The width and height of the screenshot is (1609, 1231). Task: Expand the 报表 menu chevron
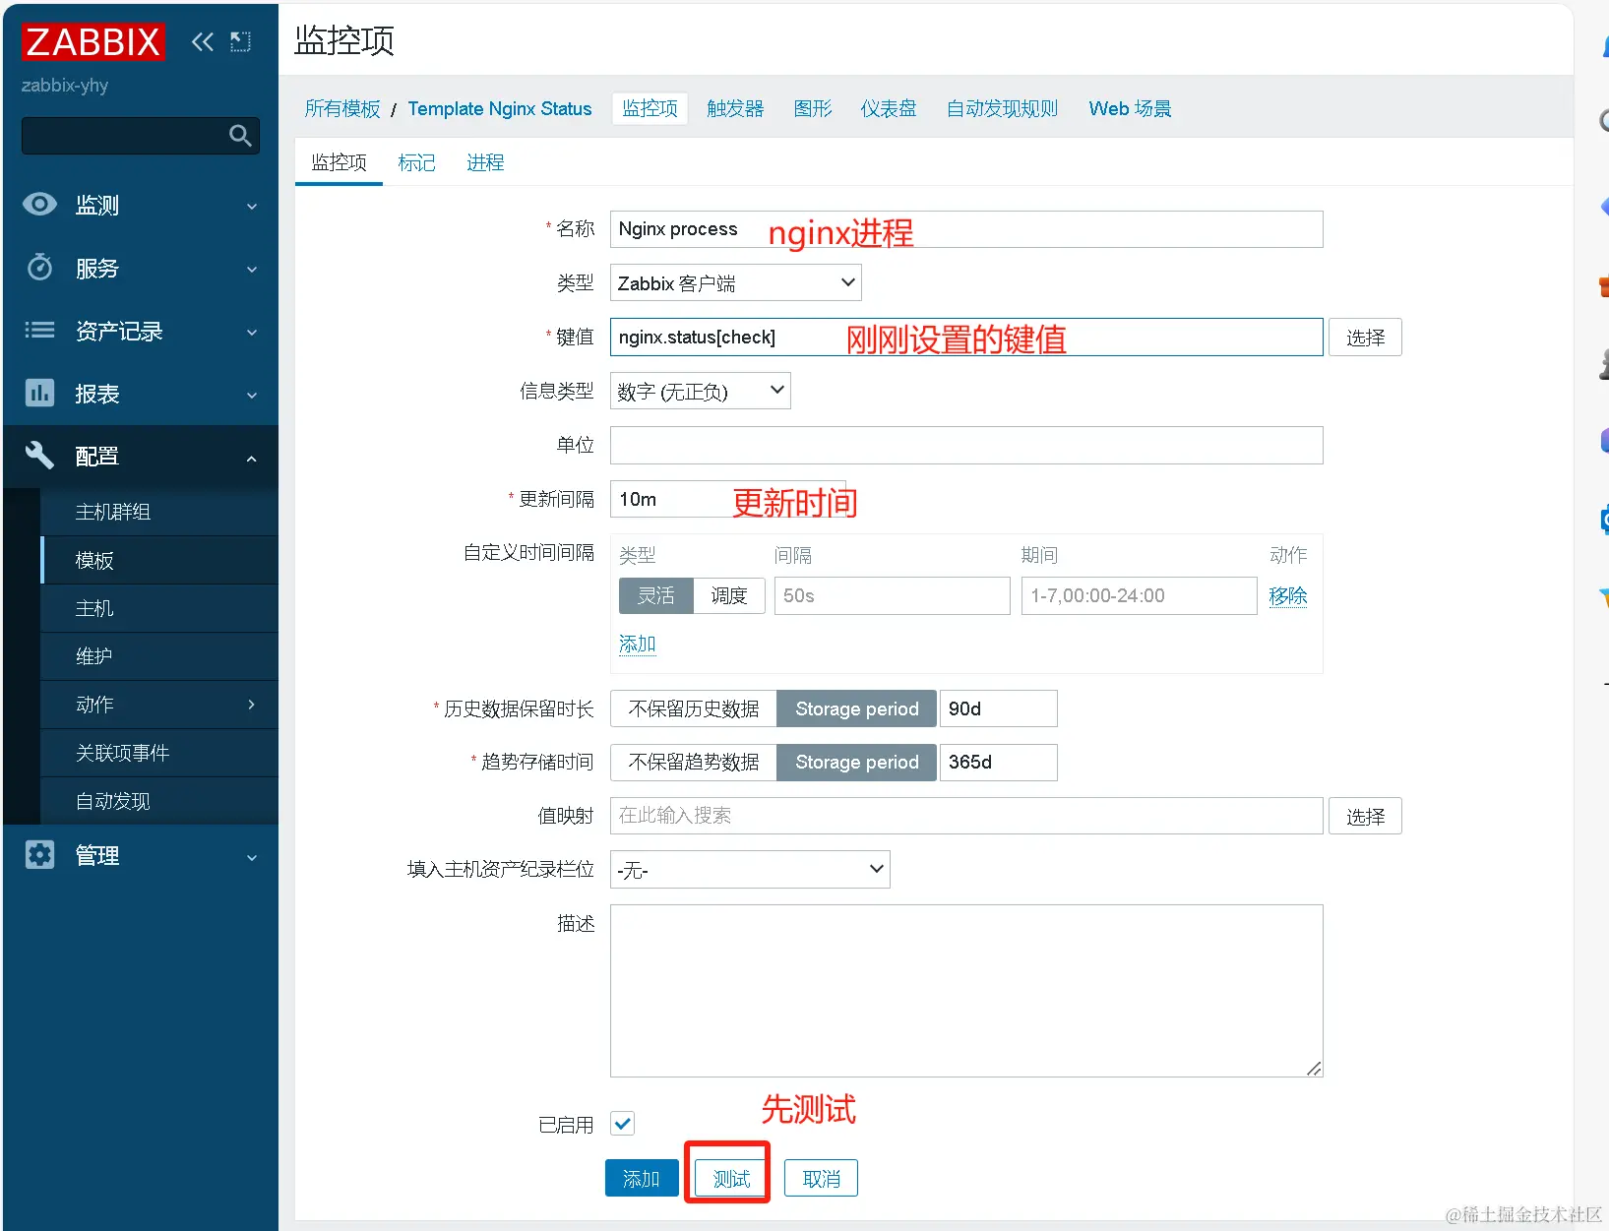coord(252,395)
